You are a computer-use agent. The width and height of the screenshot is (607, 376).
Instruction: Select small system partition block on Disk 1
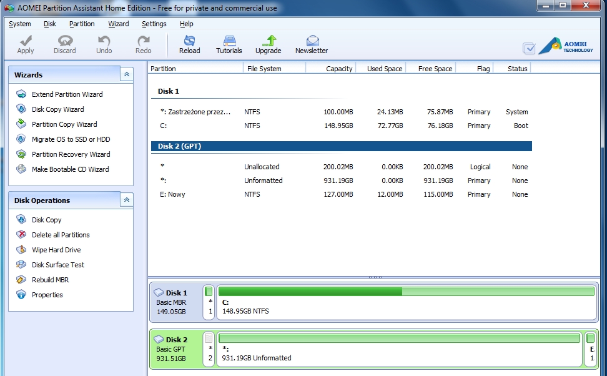(x=209, y=302)
